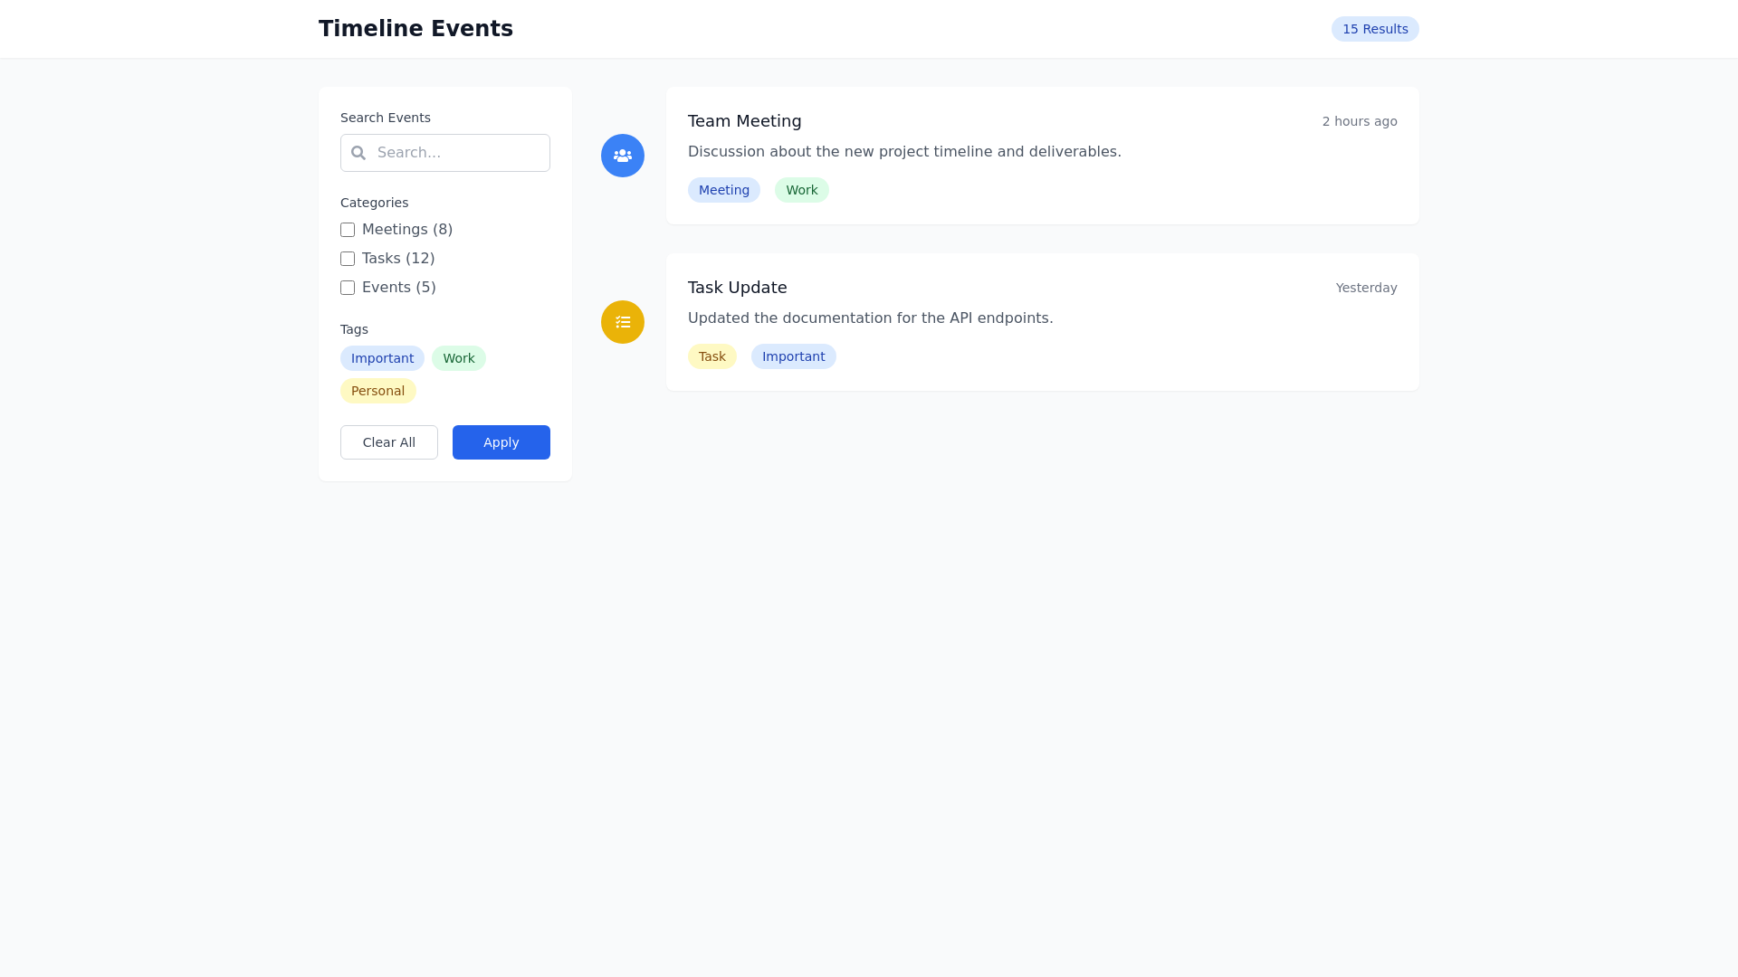Tick the Events (5) category checkbox

348,288
